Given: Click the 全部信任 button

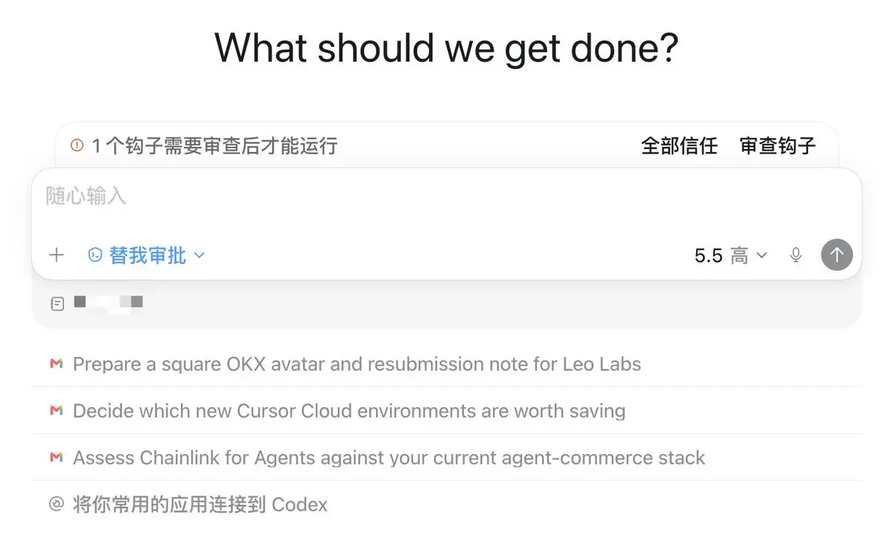Looking at the screenshot, I should coord(679,145).
